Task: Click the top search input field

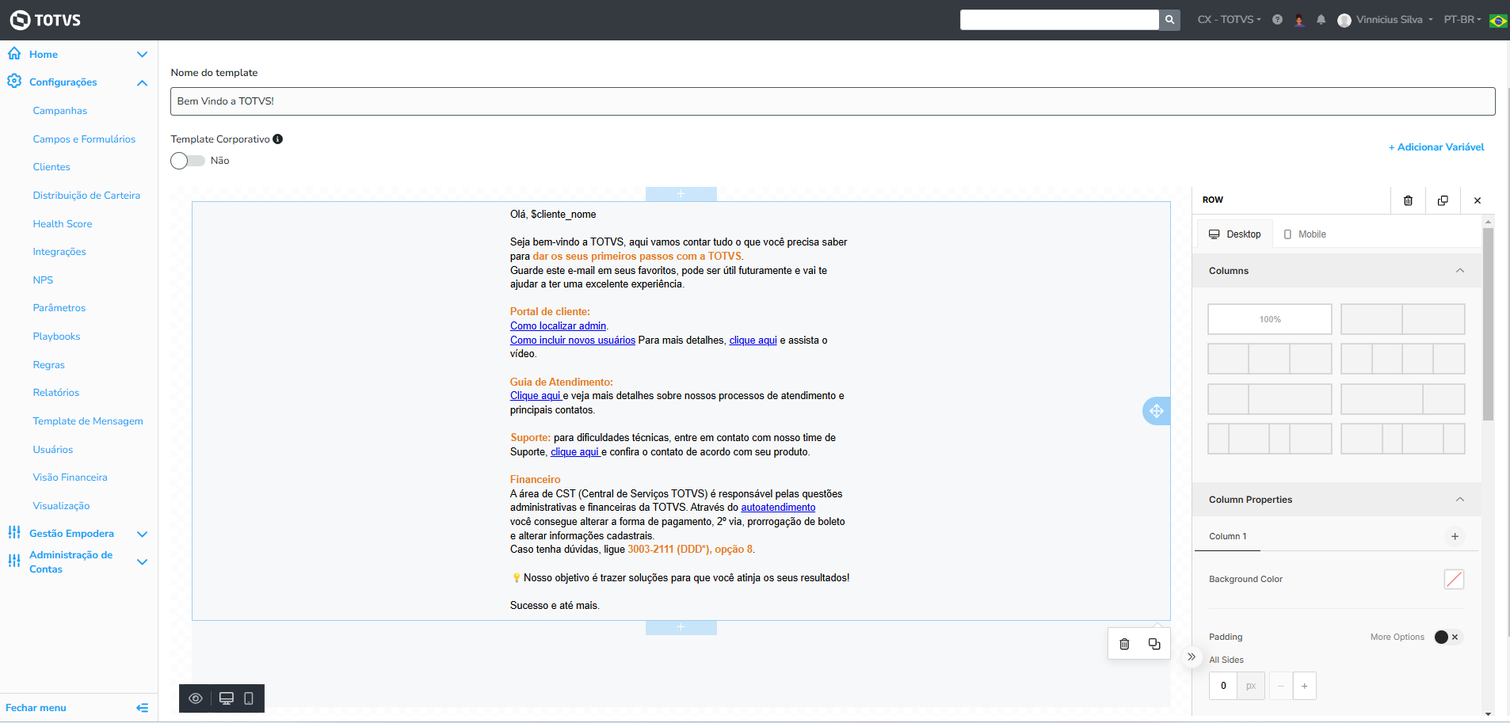Action: click(1059, 20)
